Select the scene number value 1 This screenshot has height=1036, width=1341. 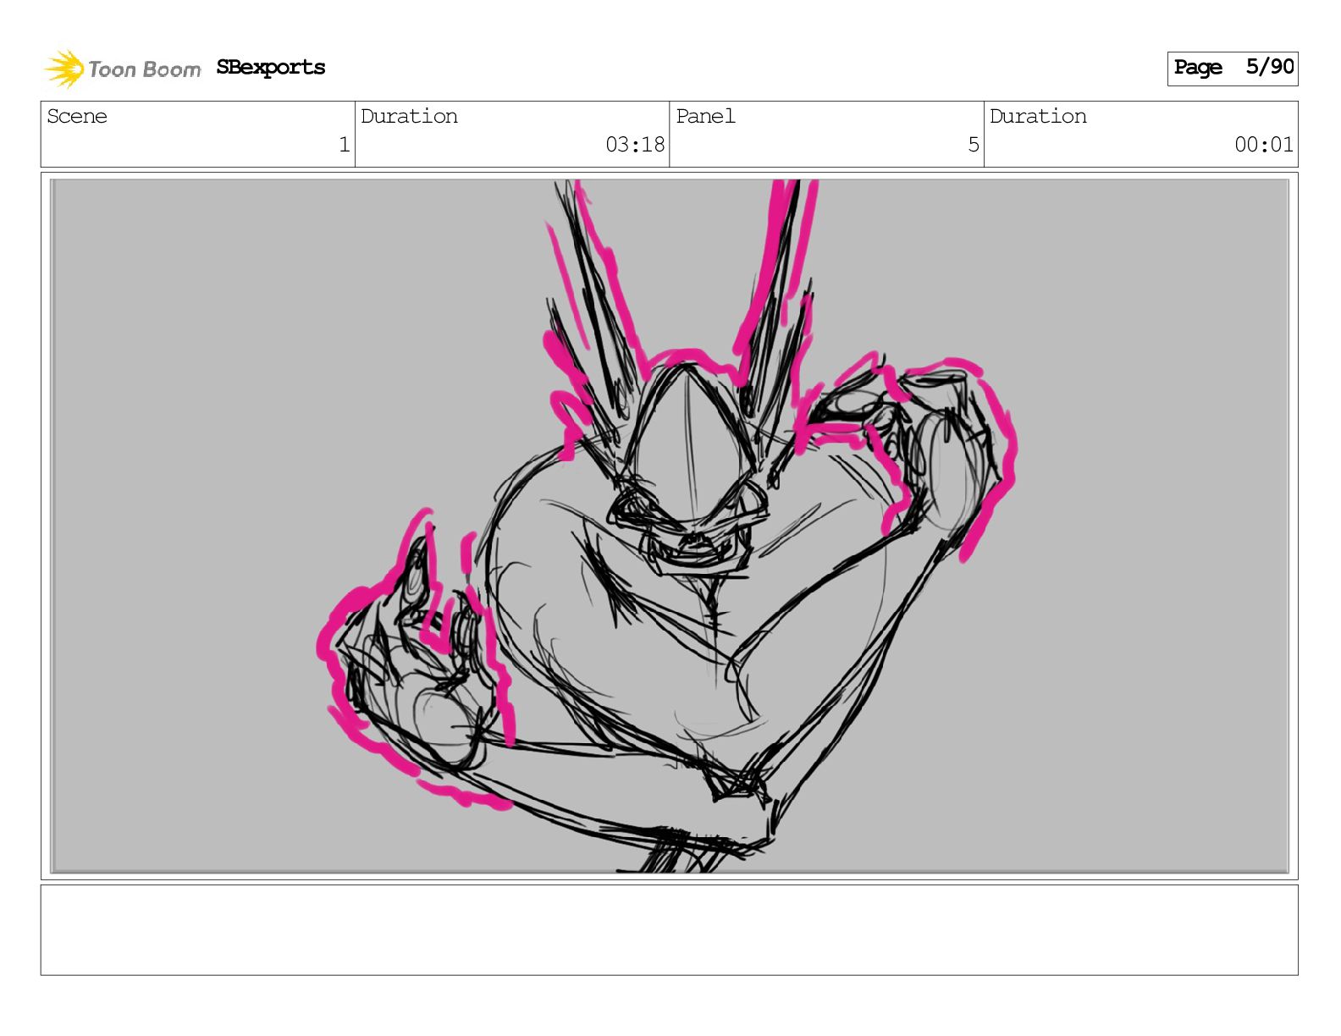tap(344, 145)
